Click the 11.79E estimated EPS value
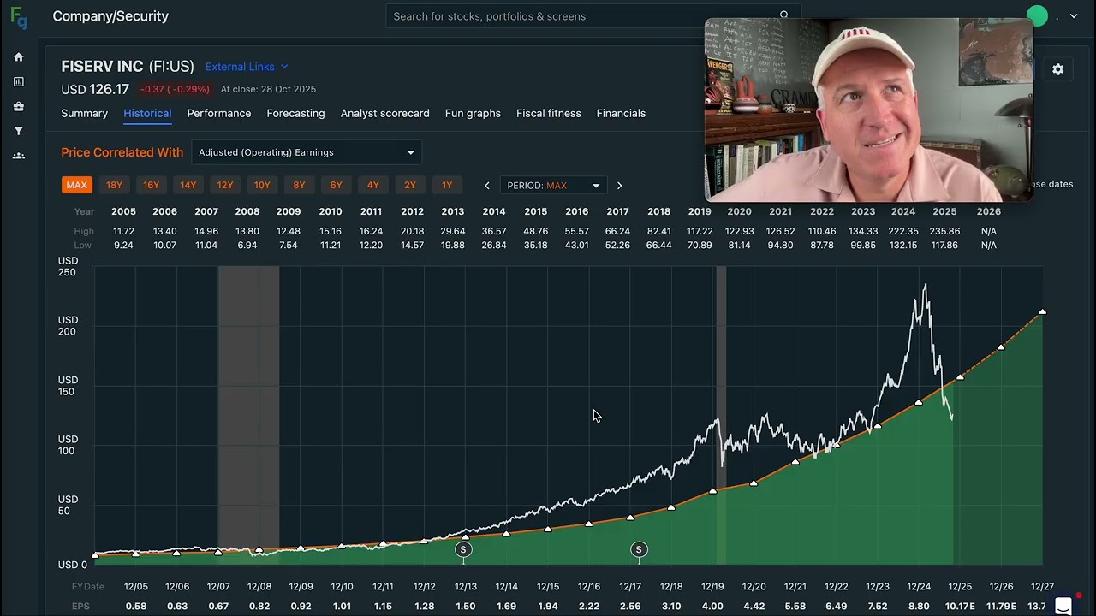The height and width of the screenshot is (616, 1096). (x=1001, y=607)
